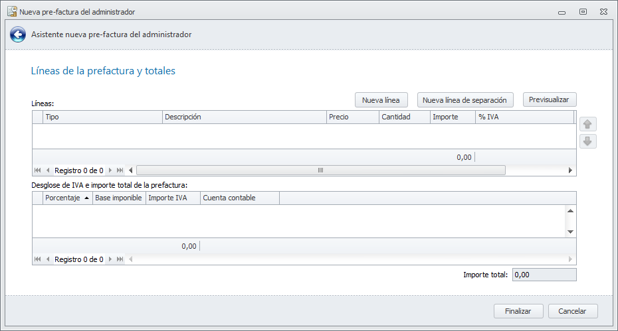Viewport: 618px width, 331px height.
Task: Click right arrow of Líneas horizontal scrollbar
Action: [570, 170]
